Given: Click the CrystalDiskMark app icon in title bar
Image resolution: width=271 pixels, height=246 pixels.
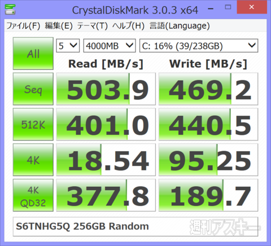Looking at the screenshot, I should (x=10, y=9).
